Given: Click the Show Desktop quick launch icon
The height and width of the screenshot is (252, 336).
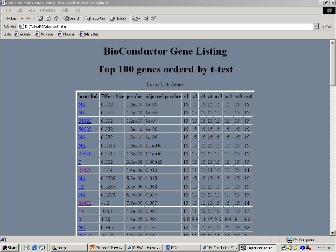Looking at the screenshot, I should (x=42, y=248).
